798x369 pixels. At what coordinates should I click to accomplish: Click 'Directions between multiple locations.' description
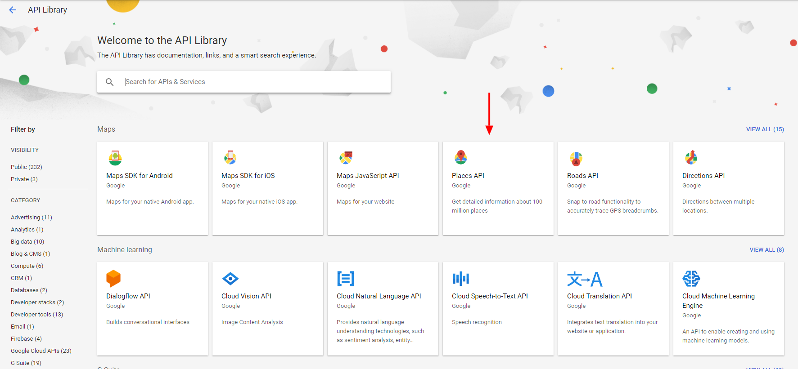click(718, 206)
